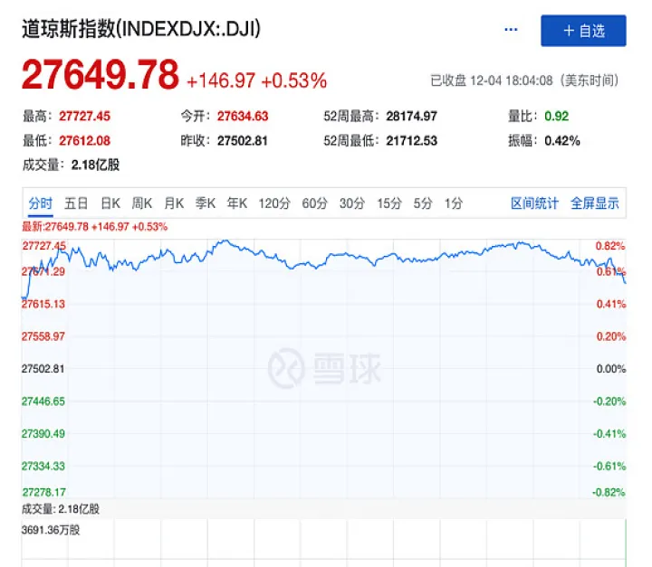
Task: Add index to watchlist with 自选 button
Action: pos(583,31)
